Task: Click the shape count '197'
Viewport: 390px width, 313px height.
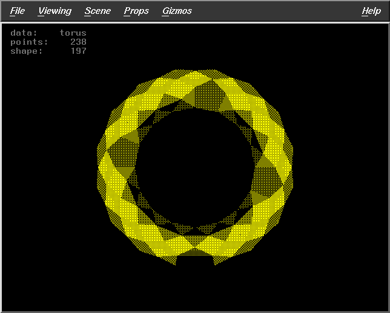Action: click(x=79, y=51)
